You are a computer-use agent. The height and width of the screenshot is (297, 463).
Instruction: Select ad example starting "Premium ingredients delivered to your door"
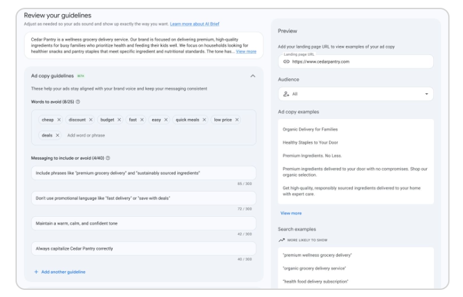(x=355, y=172)
